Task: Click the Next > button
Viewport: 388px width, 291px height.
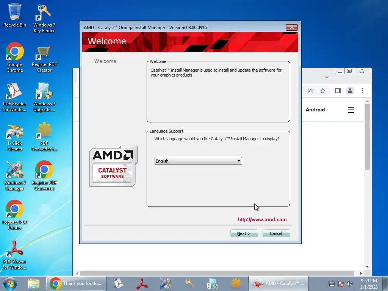Action: [244, 233]
